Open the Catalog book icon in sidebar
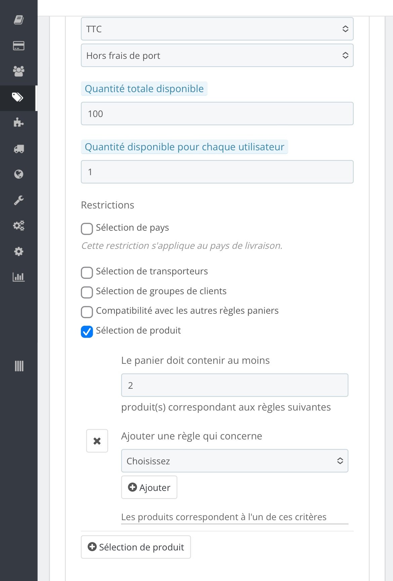 (x=18, y=20)
